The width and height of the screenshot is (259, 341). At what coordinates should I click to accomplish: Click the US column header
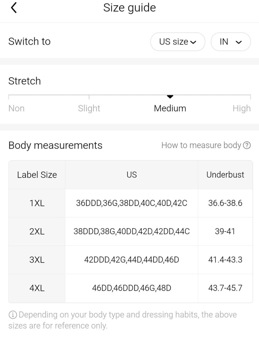(132, 175)
